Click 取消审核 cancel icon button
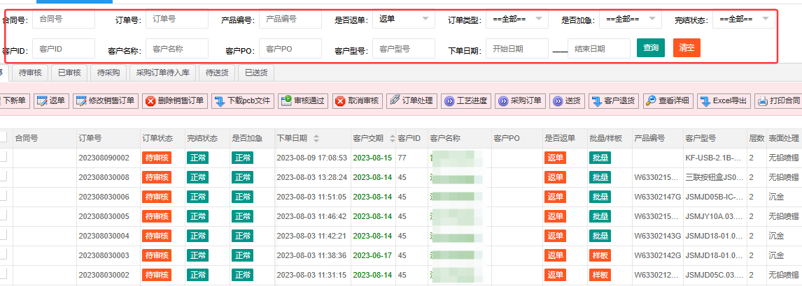Screen dimensions: 802x286 pyautogui.click(x=340, y=101)
